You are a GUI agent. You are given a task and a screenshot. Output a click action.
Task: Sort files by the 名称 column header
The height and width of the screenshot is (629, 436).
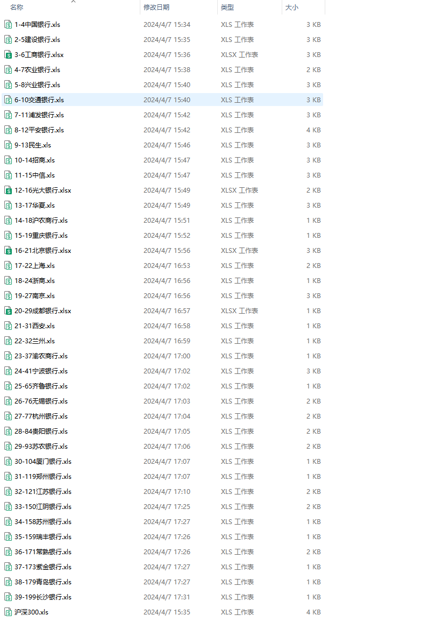17,8
